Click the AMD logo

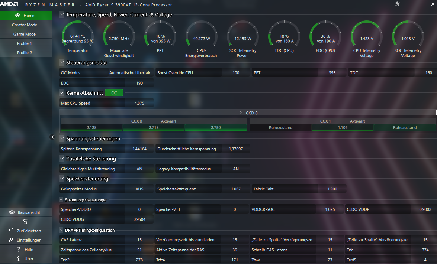9,4
